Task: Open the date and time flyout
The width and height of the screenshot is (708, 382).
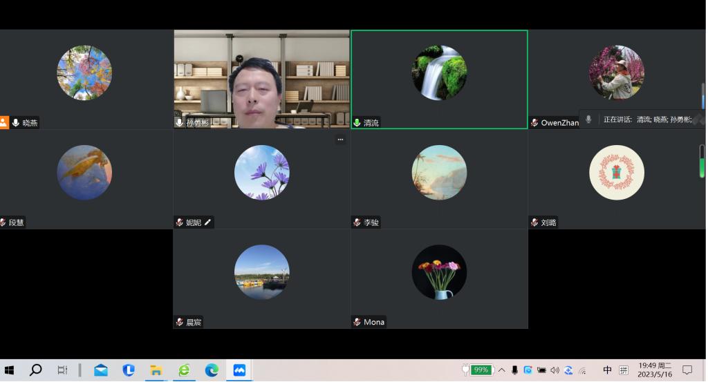Action: tap(654, 370)
